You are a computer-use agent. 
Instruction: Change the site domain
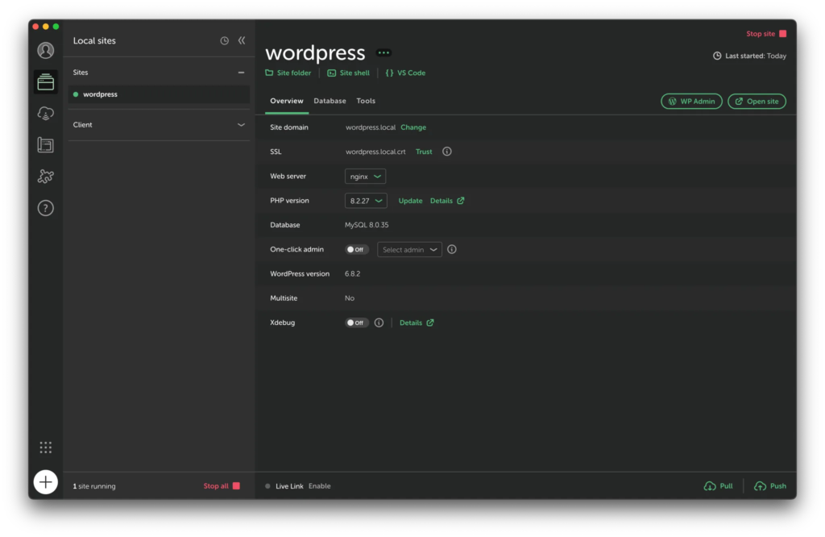pyautogui.click(x=413, y=127)
